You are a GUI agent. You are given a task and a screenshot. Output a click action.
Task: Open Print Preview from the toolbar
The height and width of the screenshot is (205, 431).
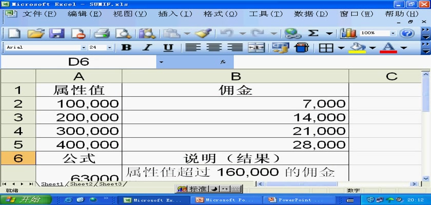(x=123, y=33)
